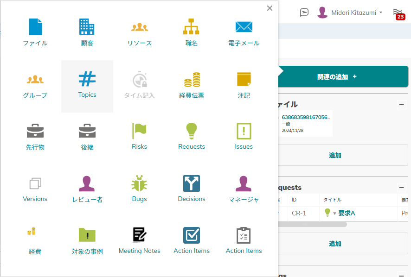This screenshot has height=277, width=411.
Task: Open the chat message icon
Action: click(304, 13)
